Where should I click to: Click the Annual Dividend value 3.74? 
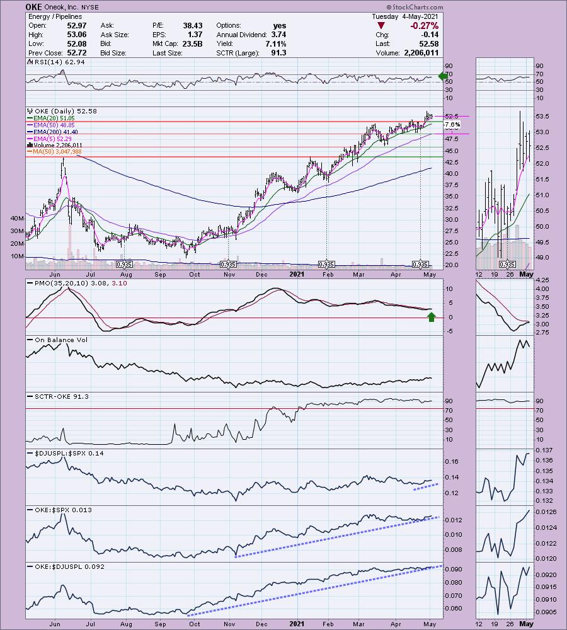point(278,35)
